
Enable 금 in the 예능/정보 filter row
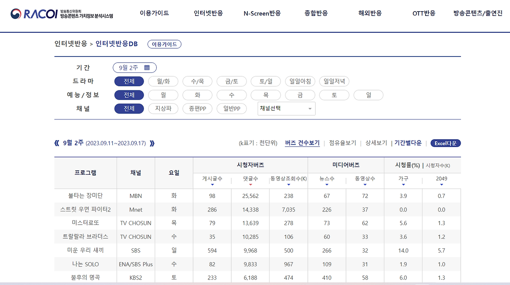click(300, 95)
